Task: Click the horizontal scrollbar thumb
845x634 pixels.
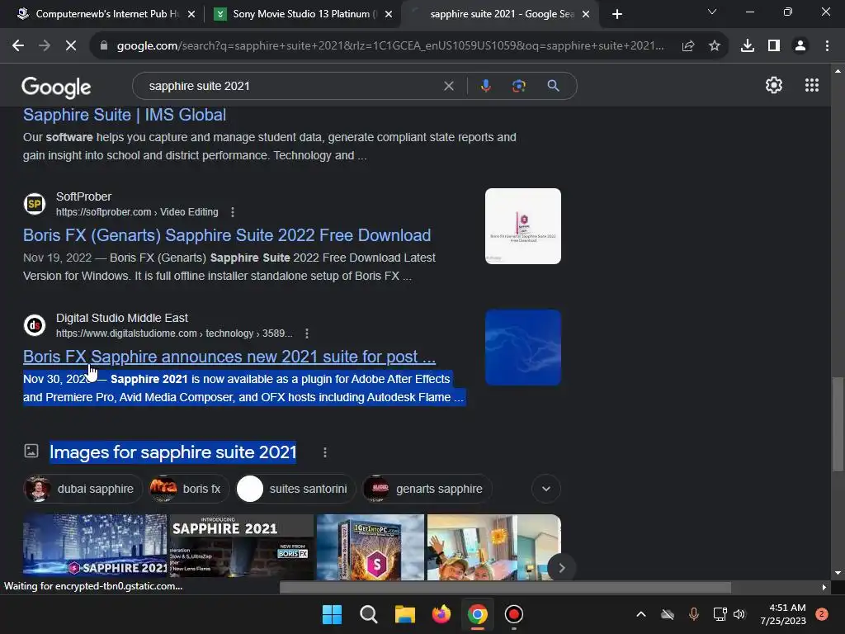Action: [505, 587]
